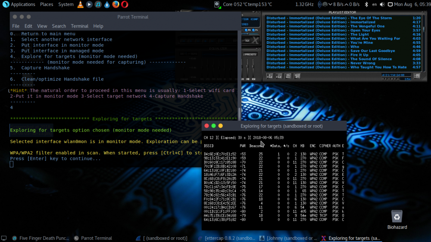This screenshot has height=242, width=431.
Task: Open the Parrot logo Applications menu icon
Action: [6, 4]
